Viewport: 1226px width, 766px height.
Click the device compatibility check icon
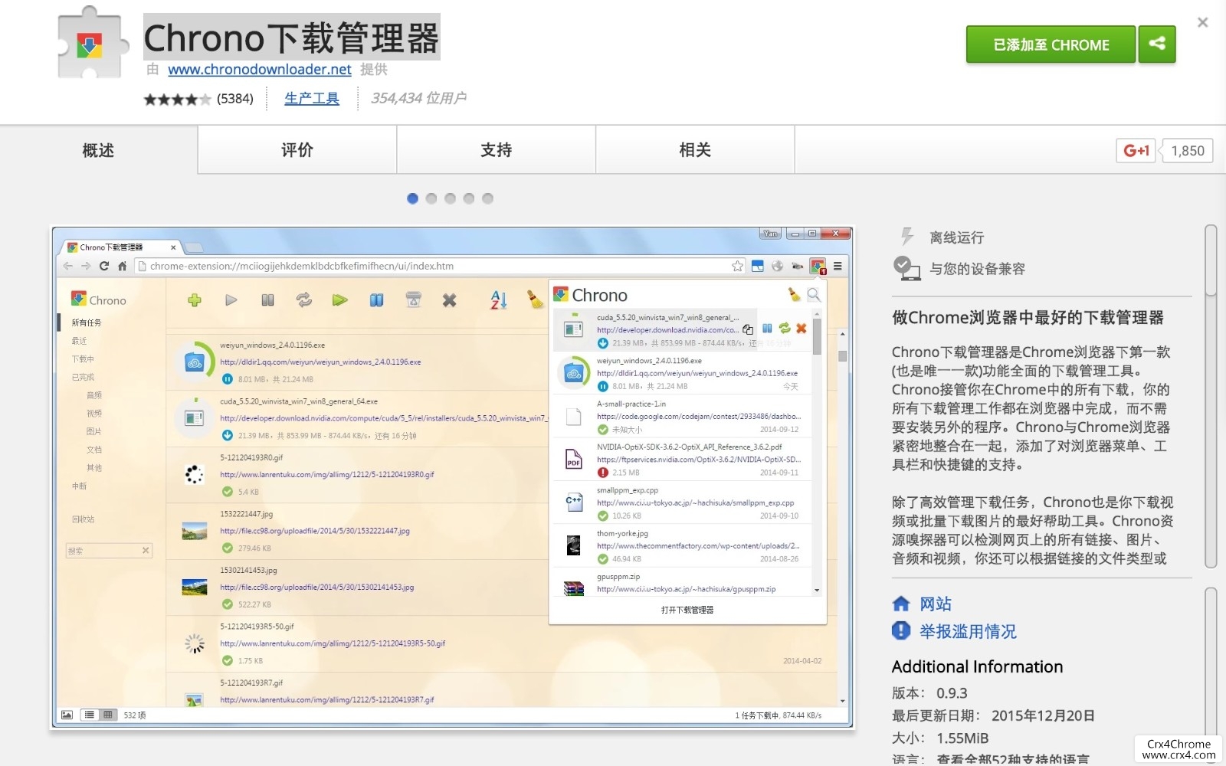(906, 268)
